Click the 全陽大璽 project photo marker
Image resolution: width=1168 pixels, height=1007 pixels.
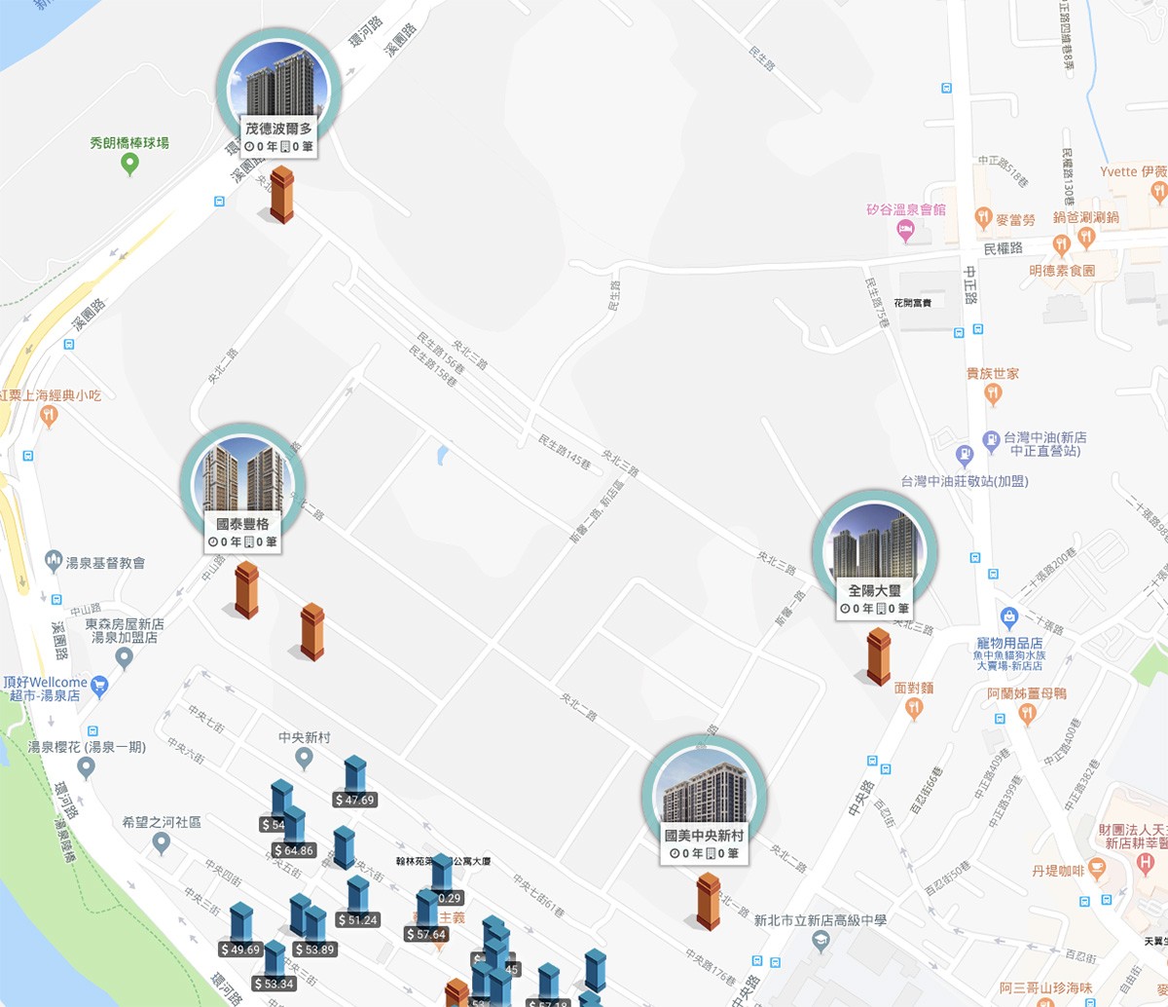874,551
